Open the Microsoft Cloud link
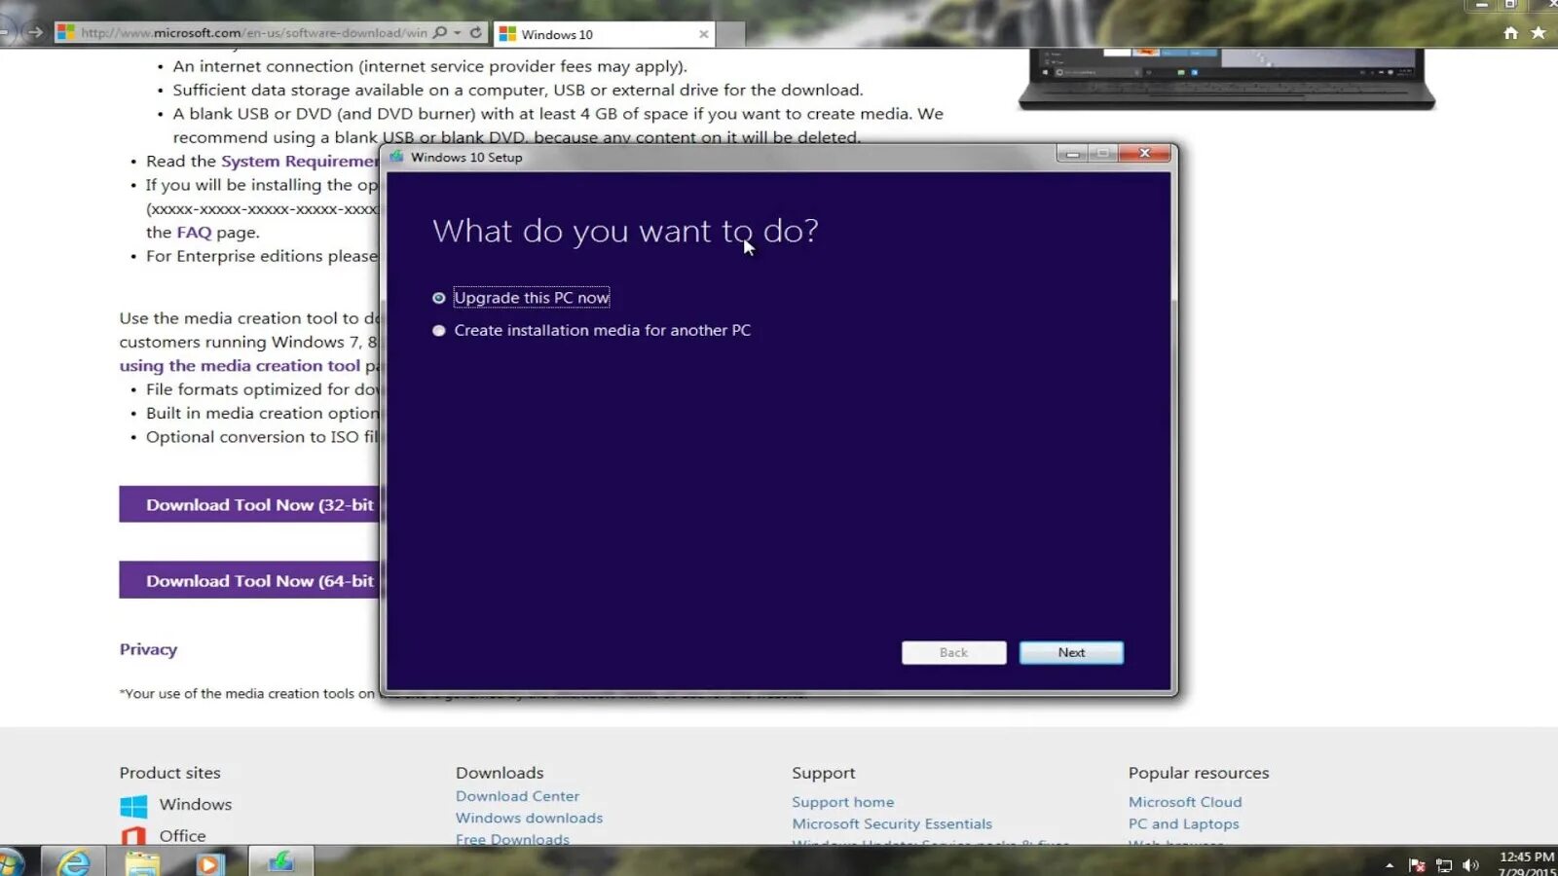Screen dimensions: 1558x876 pyautogui.click(x=1185, y=802)
